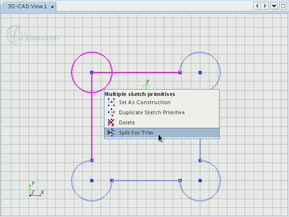Choose Split For Trim from context menu
Viewport: 289px width, 217px height.
(x=136, y=133)
